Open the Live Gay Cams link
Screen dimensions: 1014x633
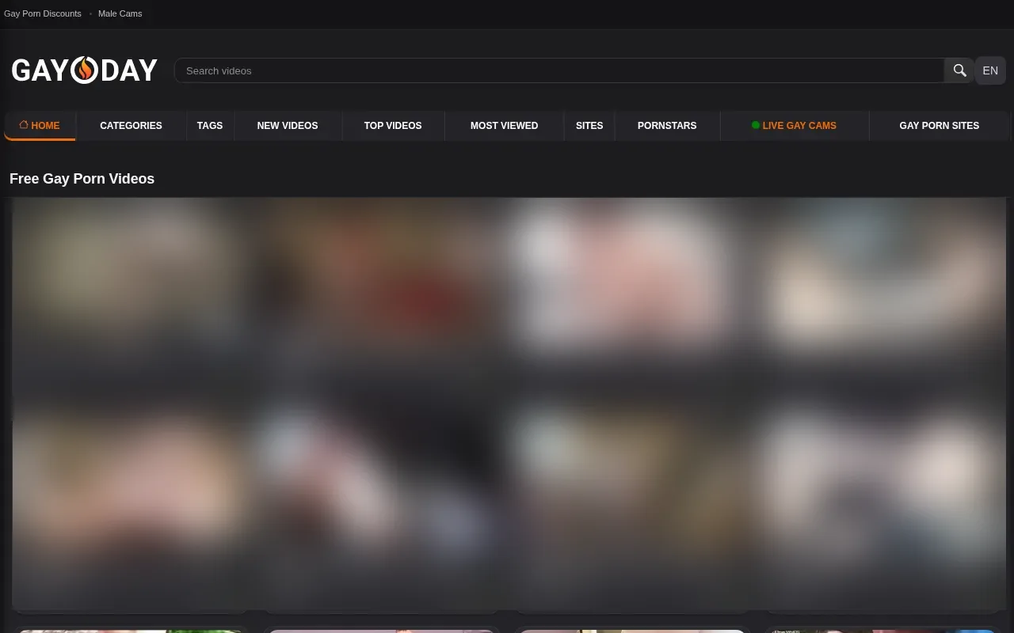click(794, 125)
